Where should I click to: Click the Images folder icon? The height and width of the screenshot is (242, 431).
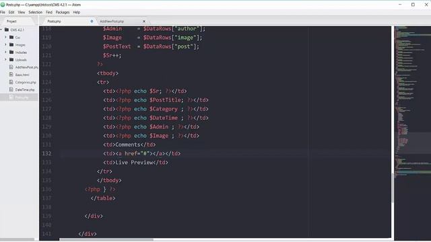click(x=11, y=44)
